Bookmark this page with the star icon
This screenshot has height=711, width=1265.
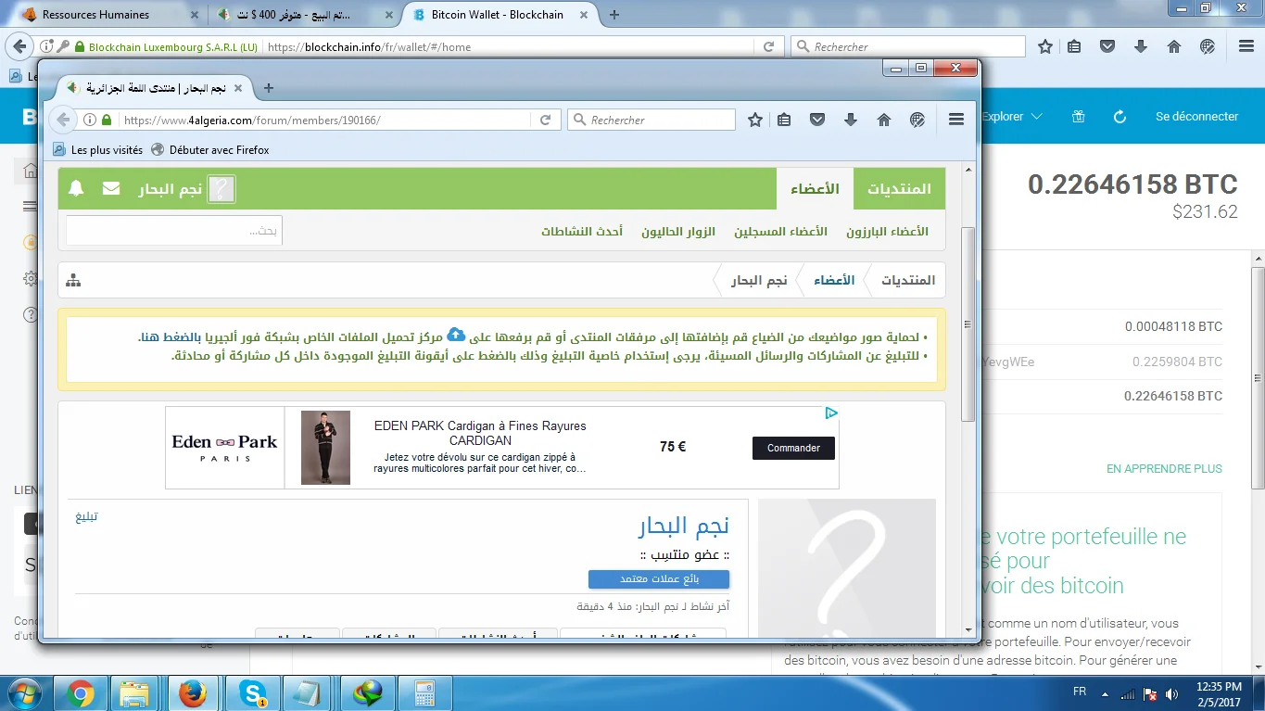(x=755, y=120)
